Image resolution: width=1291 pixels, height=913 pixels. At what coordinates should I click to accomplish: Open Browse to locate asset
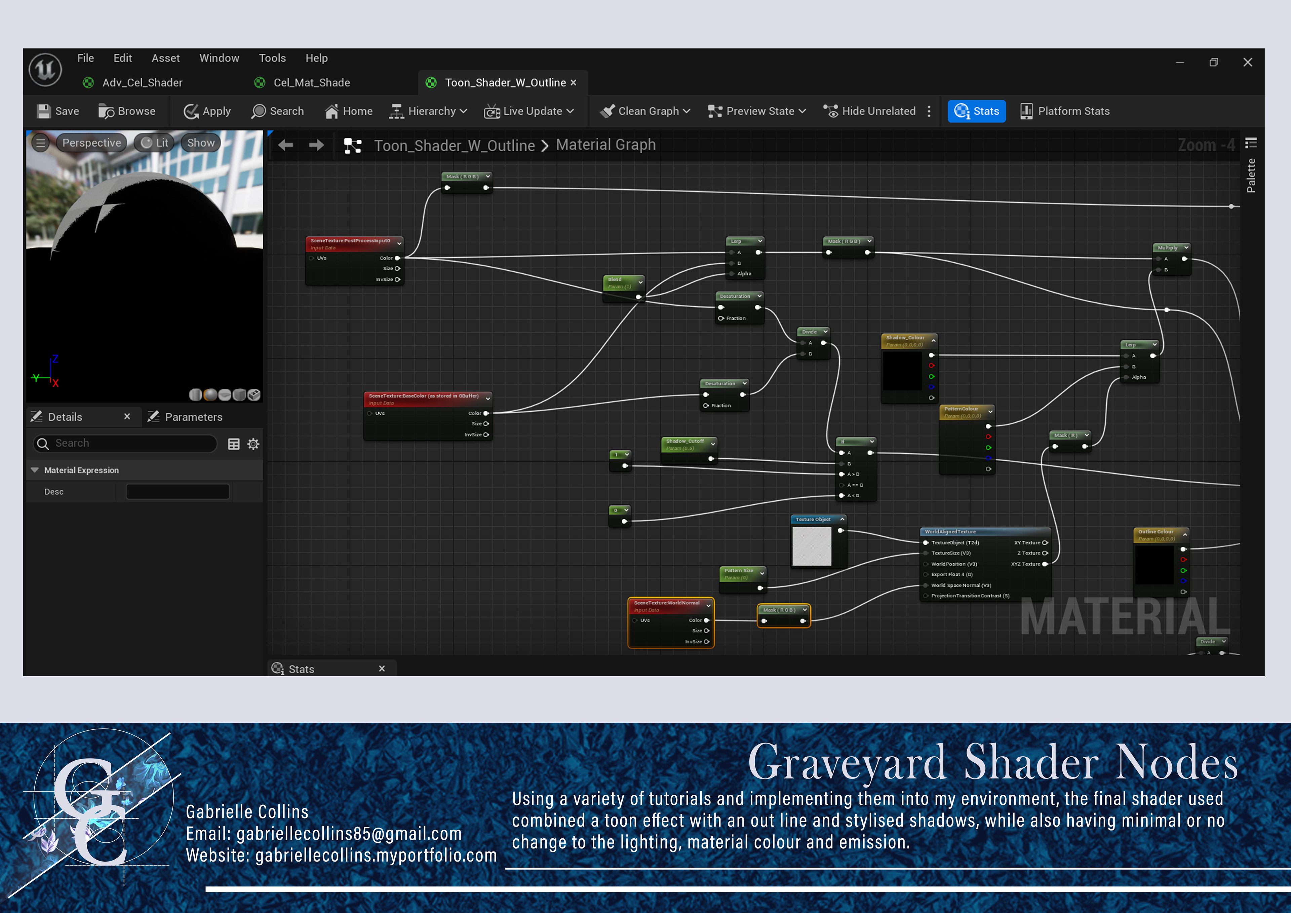[127, 111]
